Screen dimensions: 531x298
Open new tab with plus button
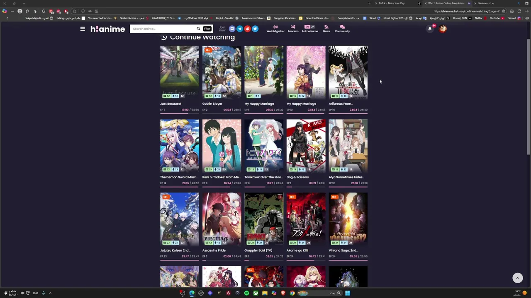(x=369, y=3)
